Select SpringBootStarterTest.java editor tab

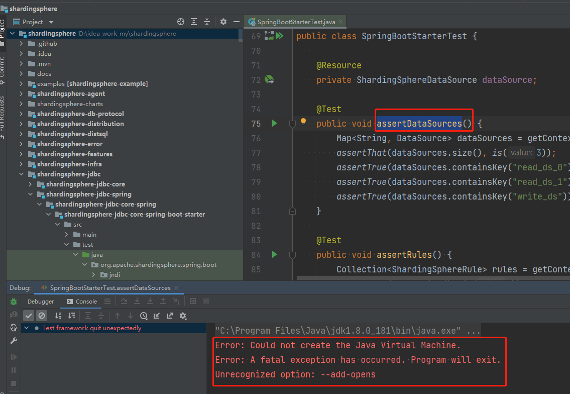click(x=295, y=22)
